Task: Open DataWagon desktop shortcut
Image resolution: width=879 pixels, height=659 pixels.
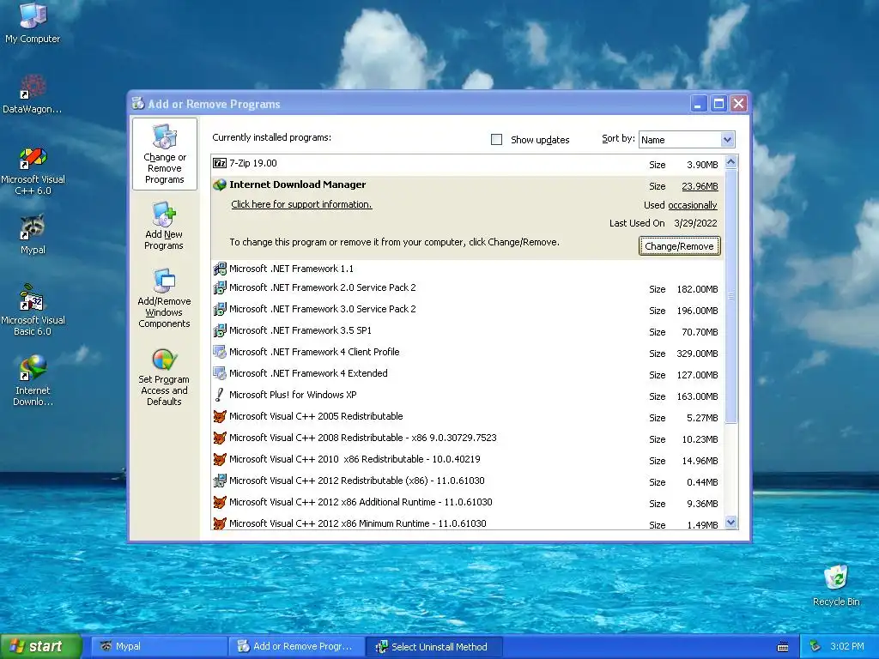Action: 33,94
